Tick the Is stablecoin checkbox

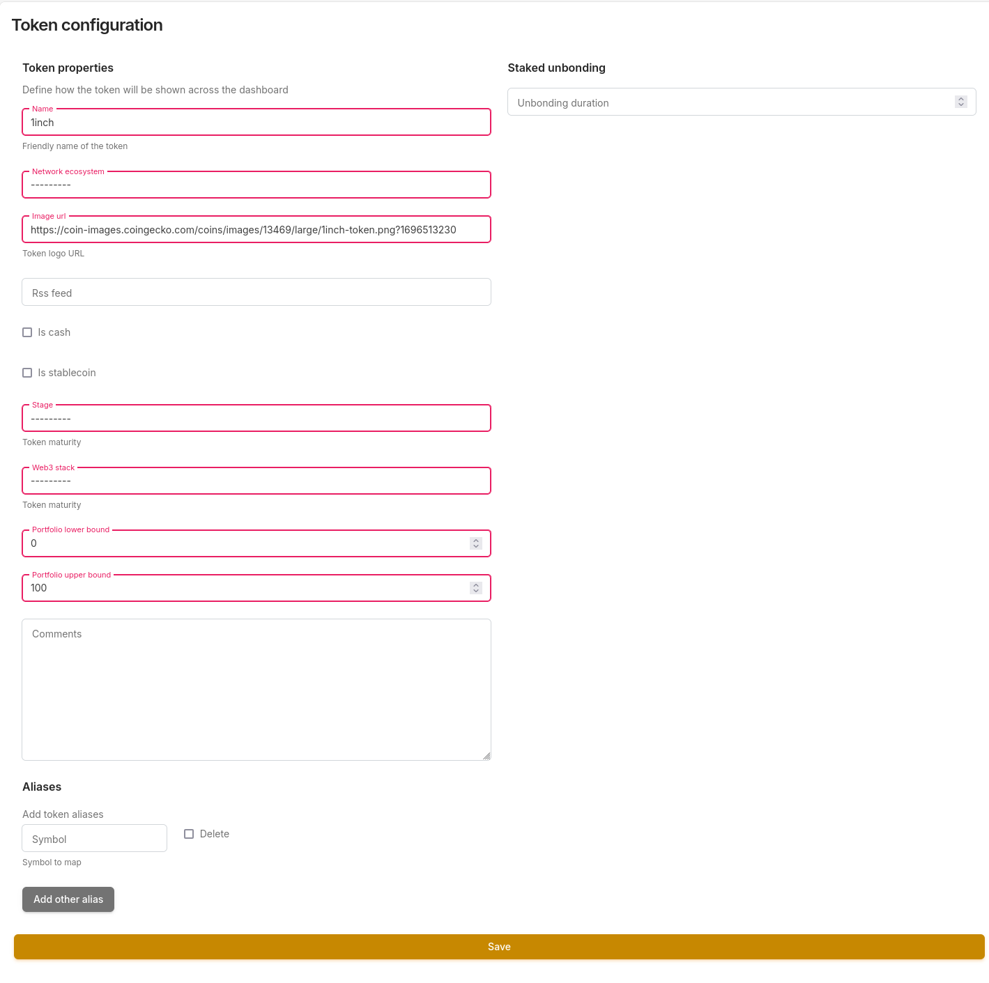pos(27,373)
